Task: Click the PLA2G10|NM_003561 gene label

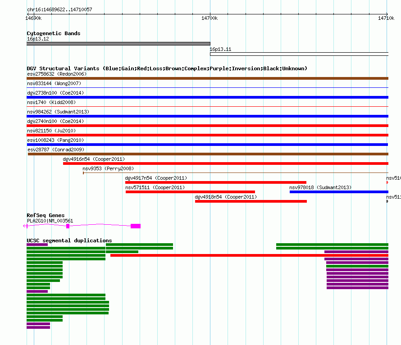Action: point(50,221)
